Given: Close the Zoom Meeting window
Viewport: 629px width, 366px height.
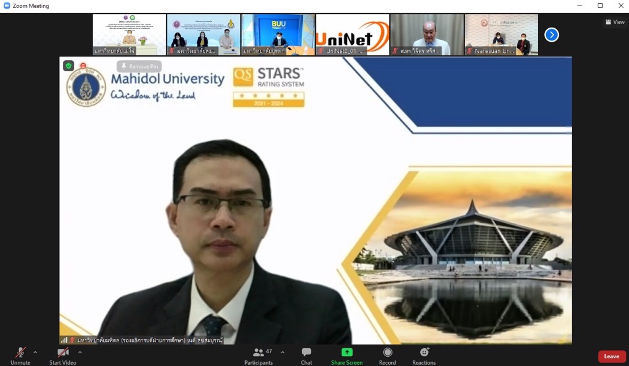Looking at the screenshot, I should (x=620, y=6).
